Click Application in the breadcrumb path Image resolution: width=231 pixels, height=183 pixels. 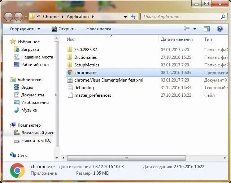(x=78, y=17)
